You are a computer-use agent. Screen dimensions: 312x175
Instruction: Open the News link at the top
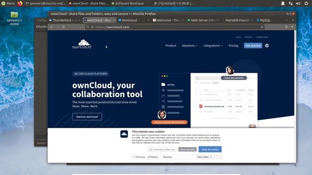pyautogui.click(x=238, y=37)
